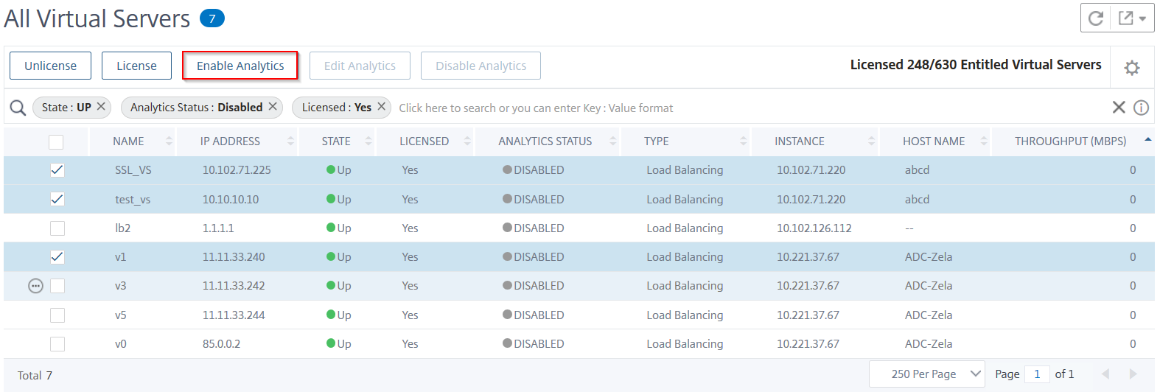Uncheck the test_vs row checkbox

pos(57,199)
